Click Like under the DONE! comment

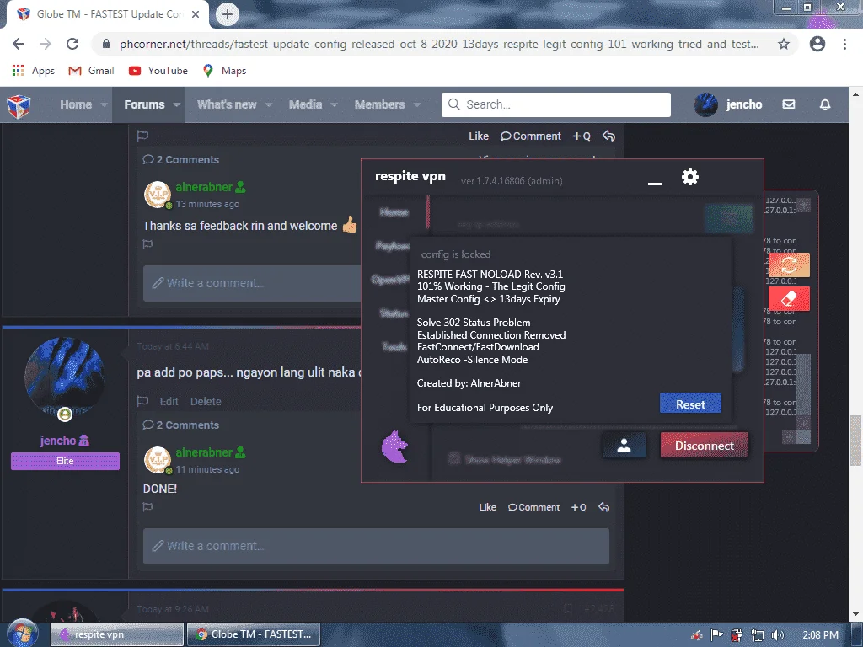(x=487, y=507)
